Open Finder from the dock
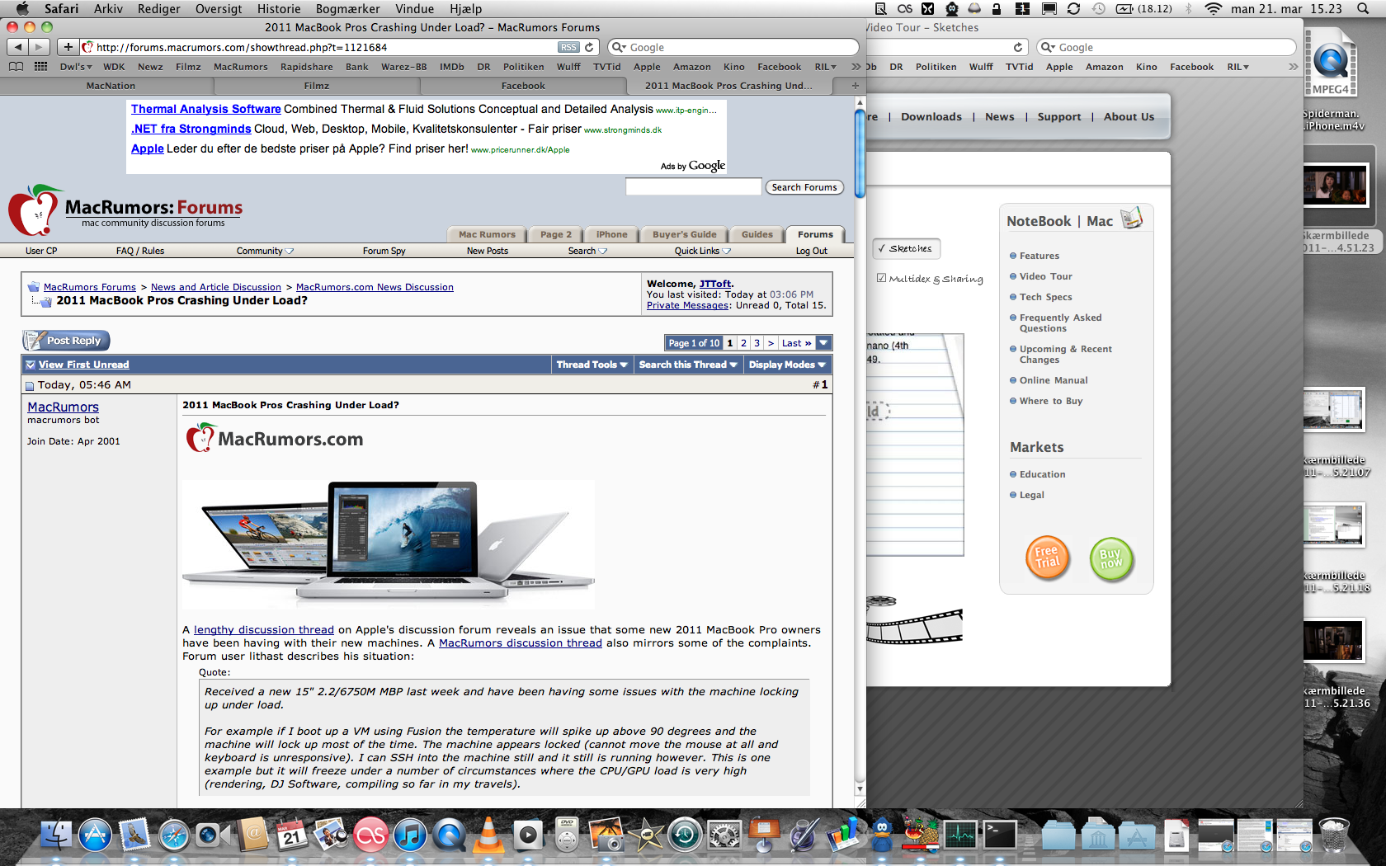This screenshot has height=866, width=1386. pyautogui.click(x=56, y=835)
